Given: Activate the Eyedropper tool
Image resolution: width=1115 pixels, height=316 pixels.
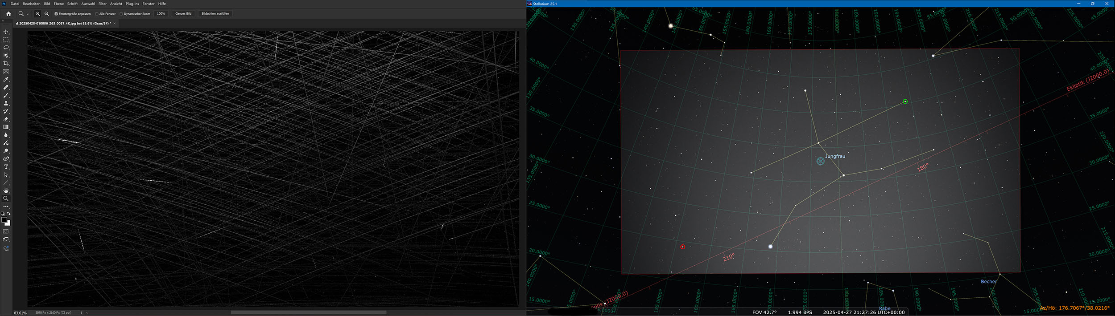Looking at the screenshot, I should pyautogui.click(x=6, y=80).
